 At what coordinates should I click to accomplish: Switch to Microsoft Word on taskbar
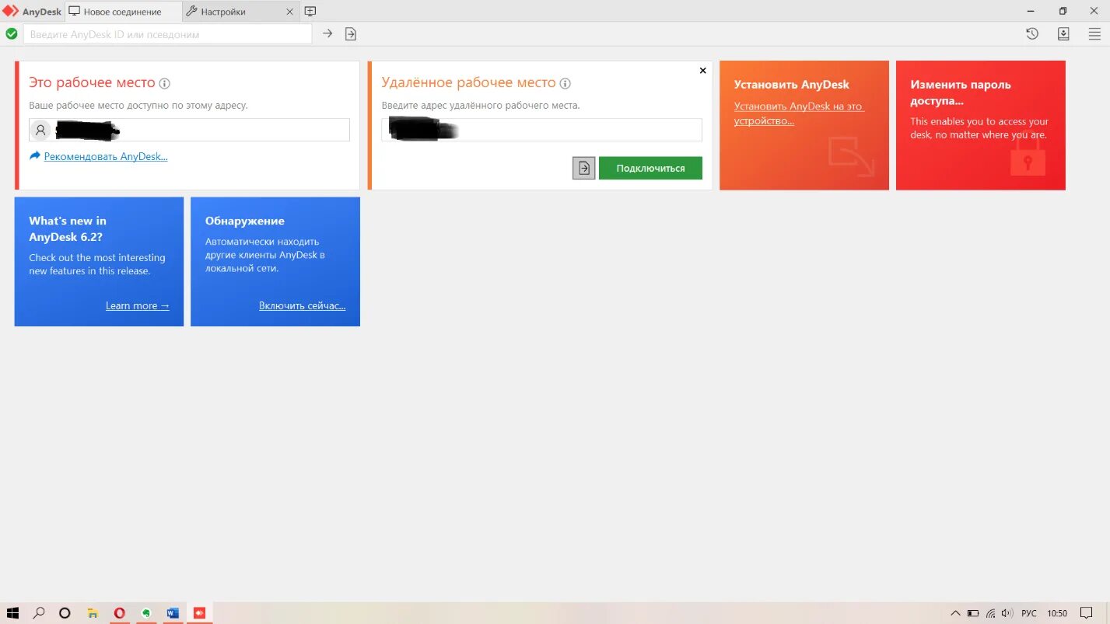coord(173,613)
